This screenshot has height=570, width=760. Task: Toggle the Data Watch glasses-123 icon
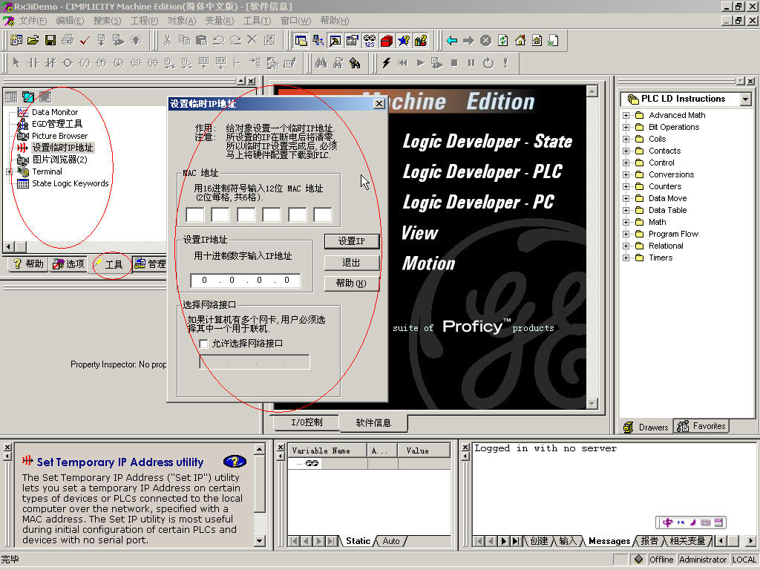pos(370,41)
